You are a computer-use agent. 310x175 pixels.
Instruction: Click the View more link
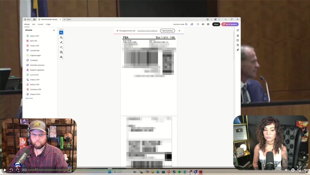tap(29, 98)
